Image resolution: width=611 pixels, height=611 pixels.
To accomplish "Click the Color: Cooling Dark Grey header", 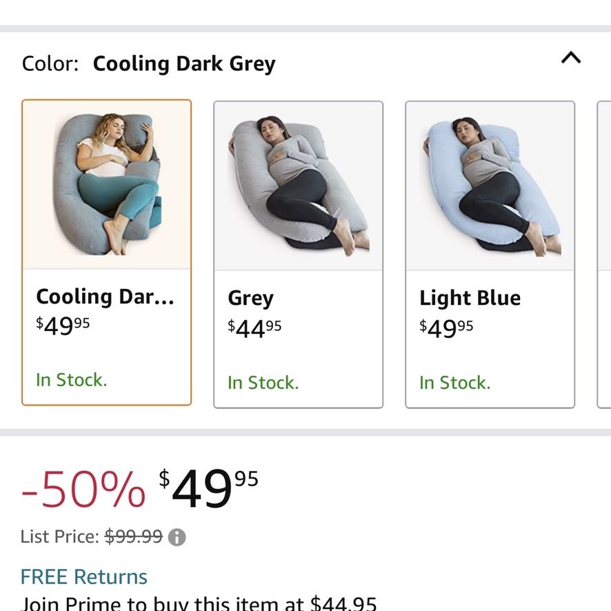I will click(148, 63).
